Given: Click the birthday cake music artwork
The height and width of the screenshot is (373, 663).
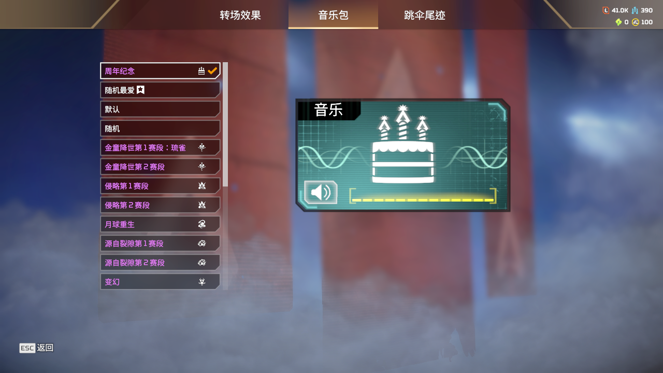Looking at the screenshot, I should 403,144.
